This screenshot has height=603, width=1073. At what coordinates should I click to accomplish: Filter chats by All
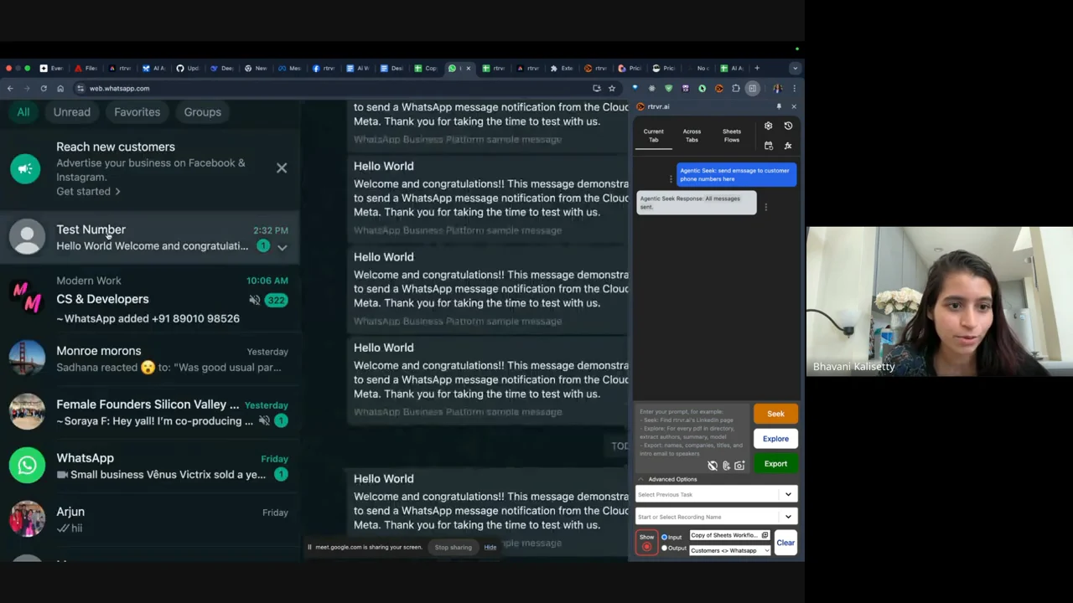click(x=23, y=111)
